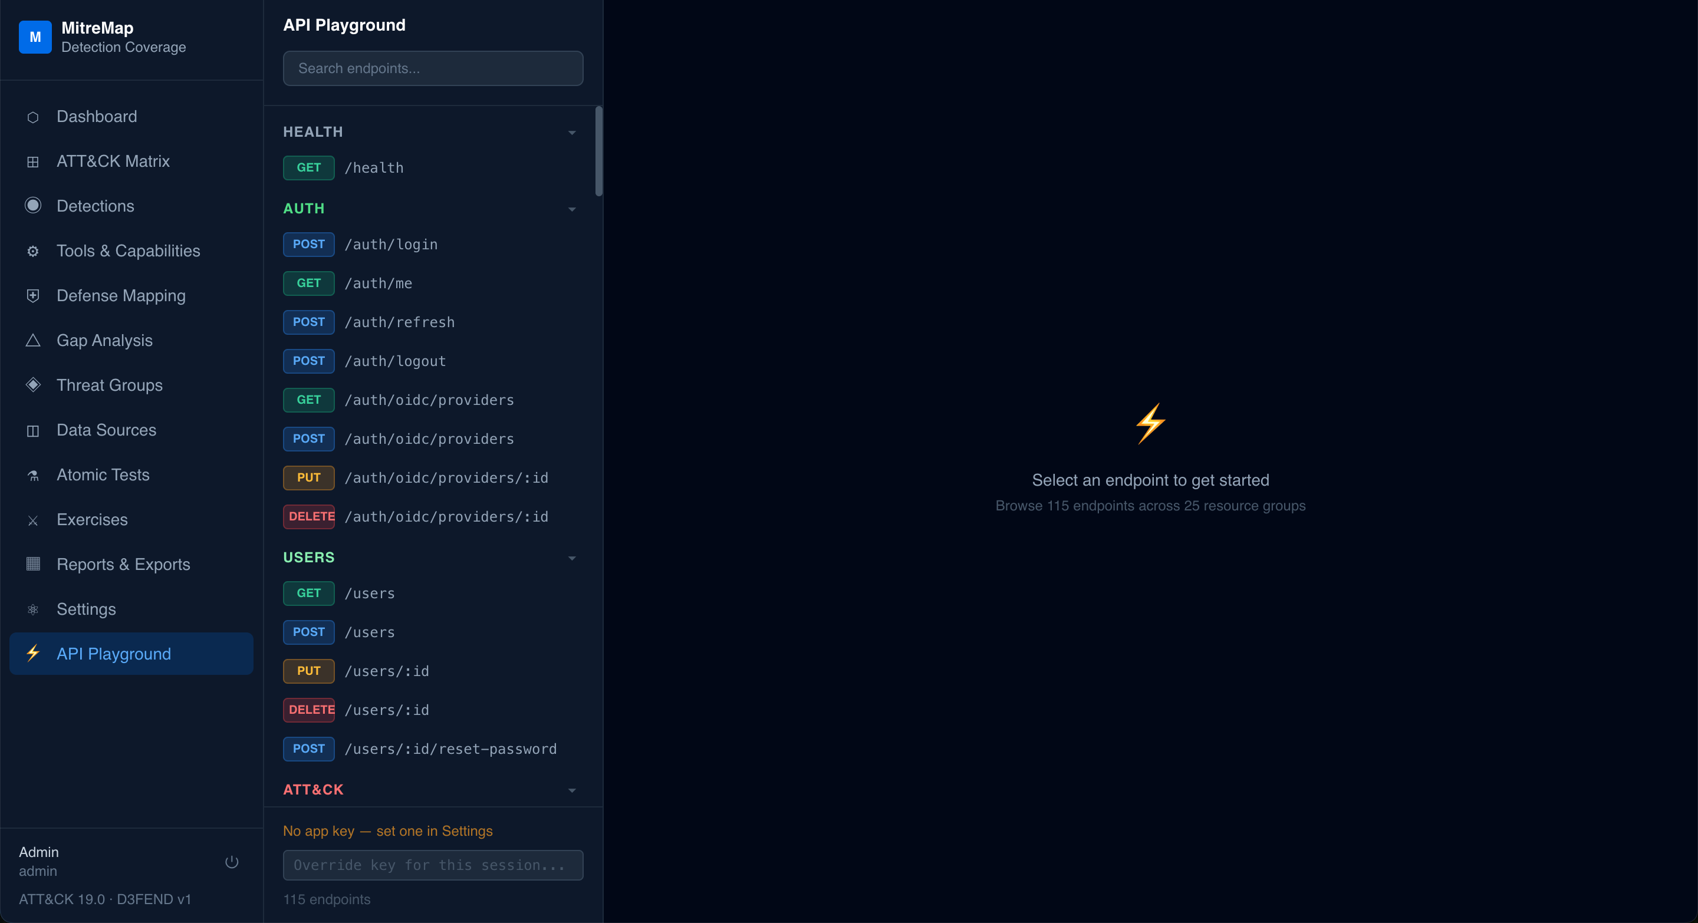
Task: Open Defense Mapping
Action: (x=131, y=296)
